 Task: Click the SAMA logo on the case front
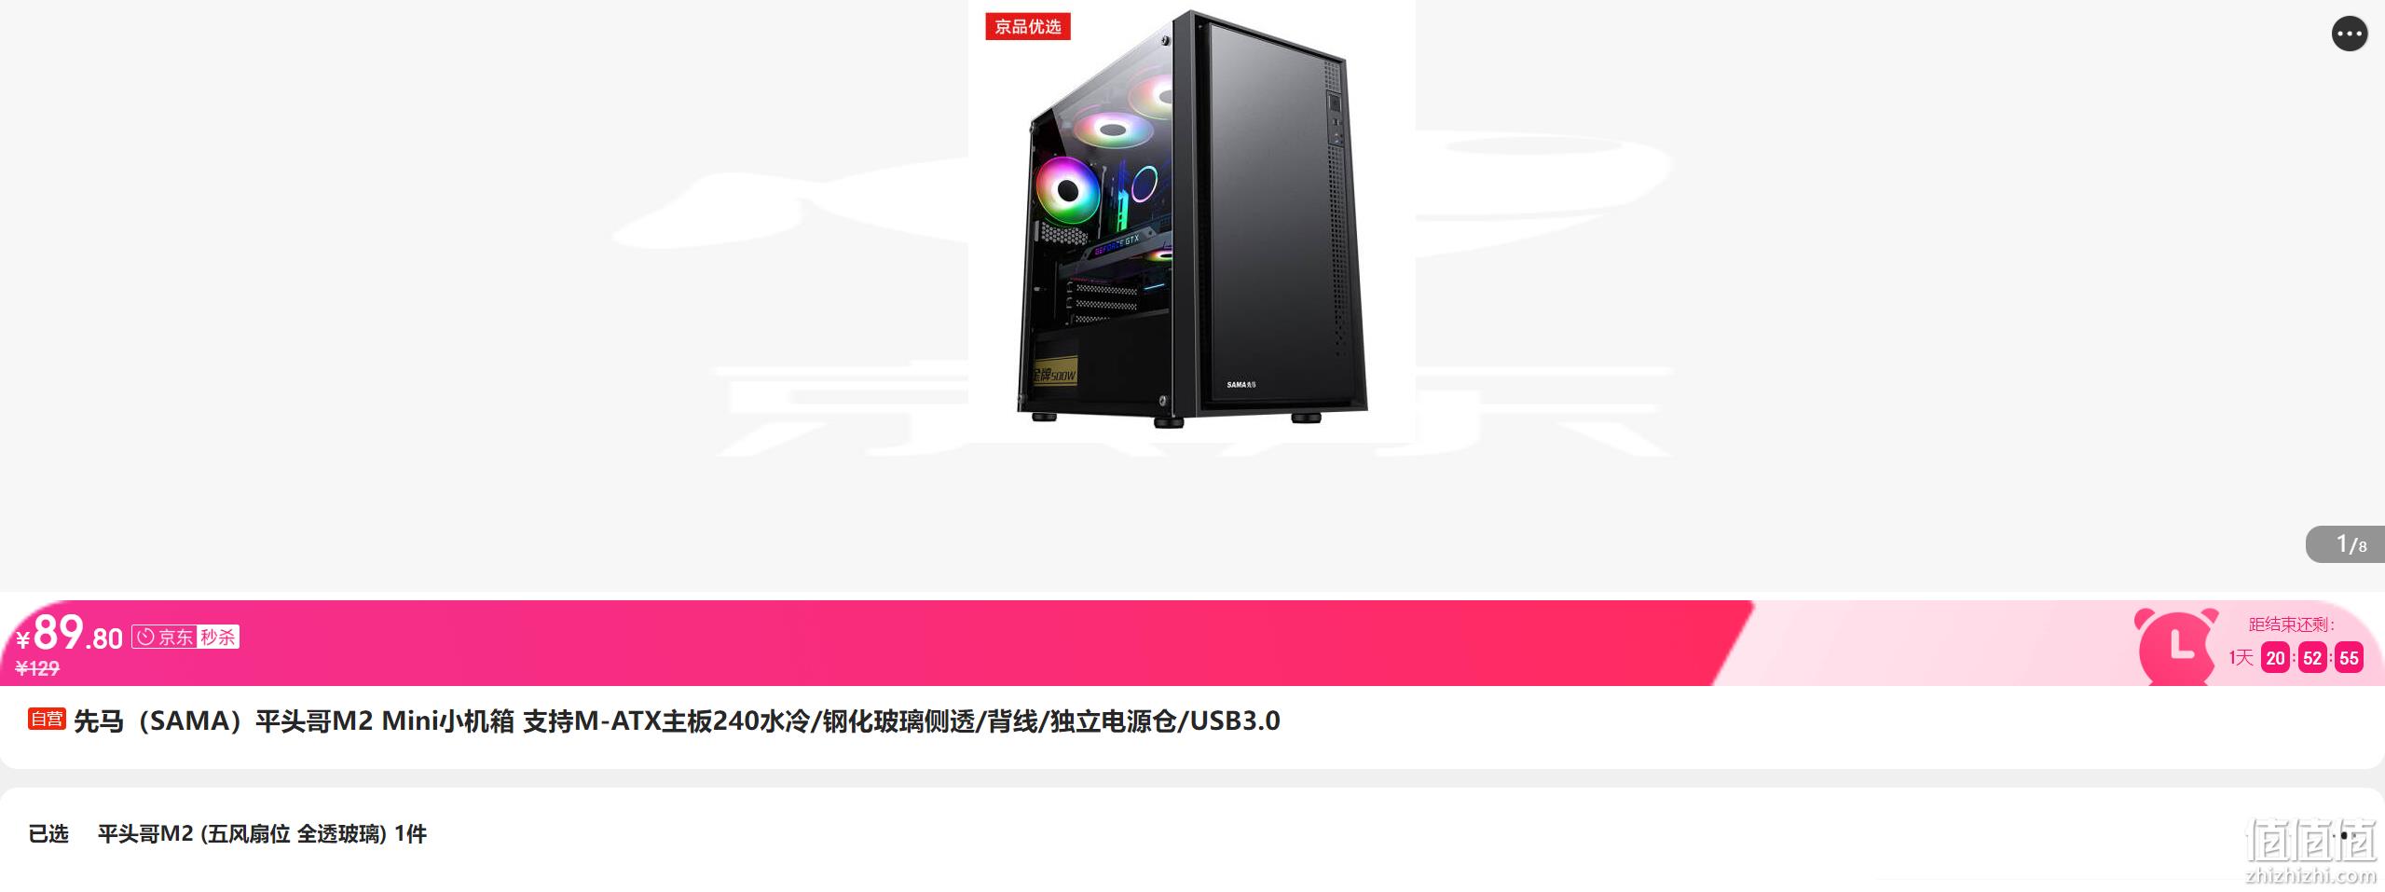click(x=1241, y=384)
